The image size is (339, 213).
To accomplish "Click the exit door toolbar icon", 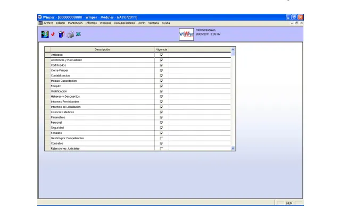I will pos(45,34).
